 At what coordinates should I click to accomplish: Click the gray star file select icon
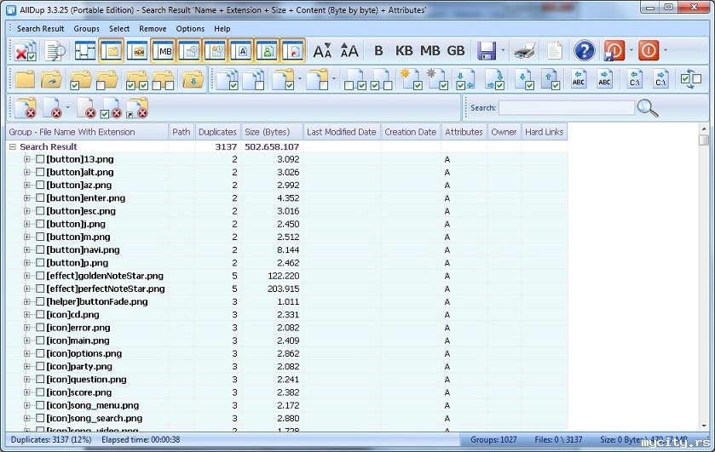[x=437, y=79]
